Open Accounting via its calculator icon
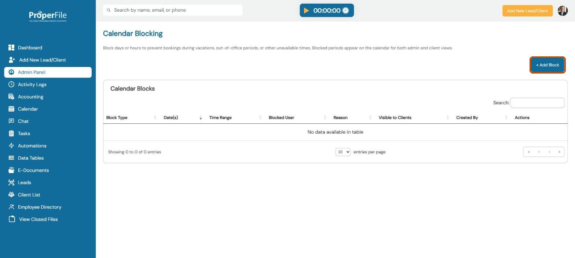 click(11, 97)
